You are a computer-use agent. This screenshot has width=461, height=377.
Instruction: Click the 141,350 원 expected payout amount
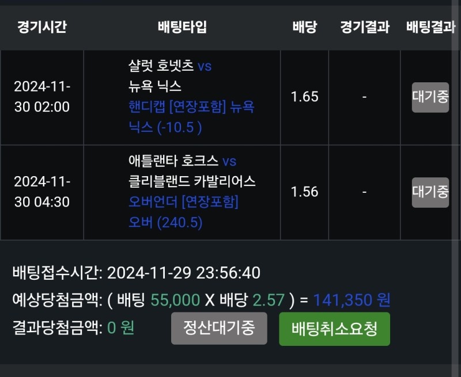tap(352, 300)
